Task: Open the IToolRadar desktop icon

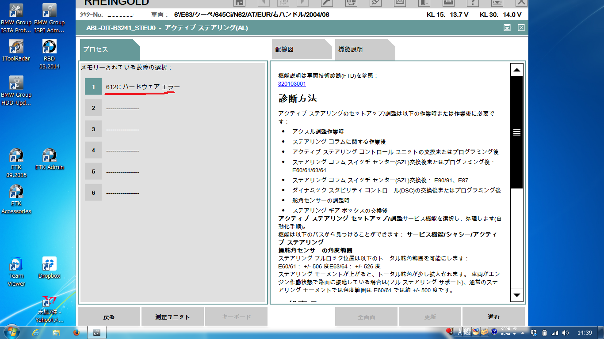Action: click(x=16, y=50)
